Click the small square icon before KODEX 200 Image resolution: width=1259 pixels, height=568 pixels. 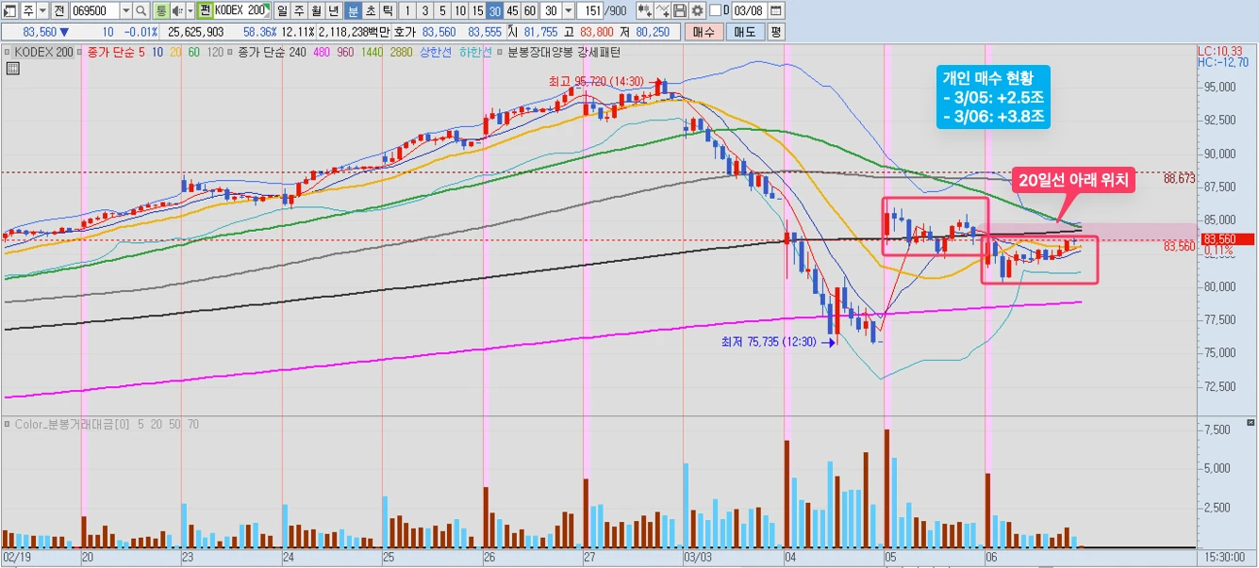8,52
